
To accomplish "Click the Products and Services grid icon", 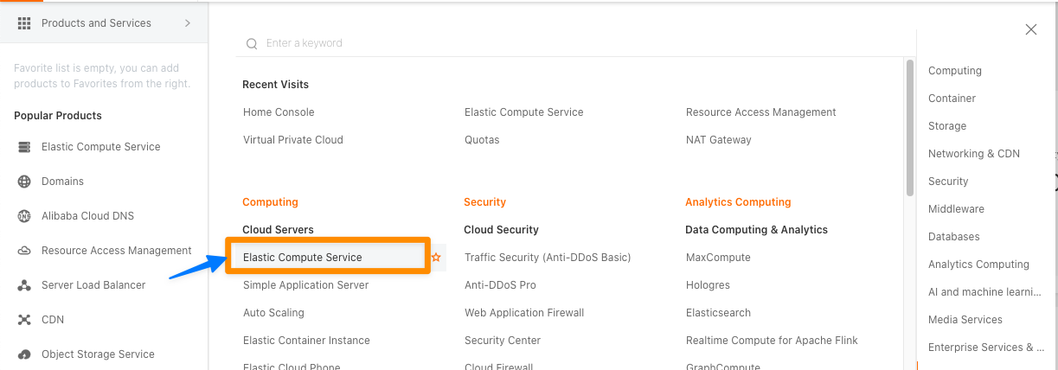I will point(24,23).
